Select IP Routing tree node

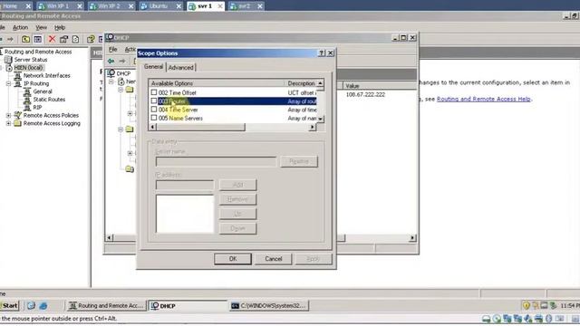click(x=36, y=83)
